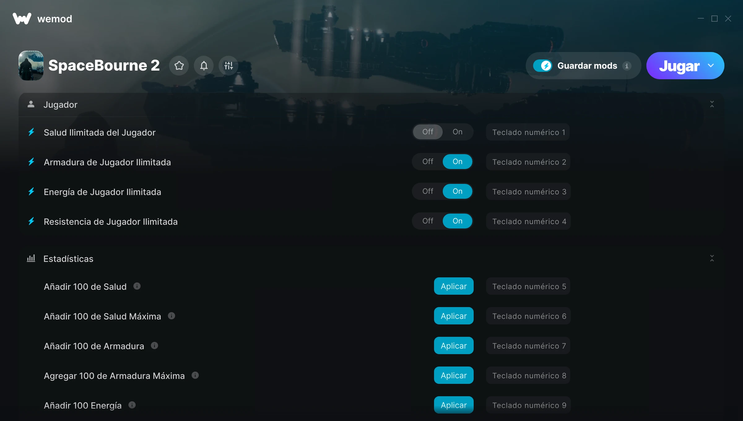
Task: Click the info icon beside Guardar mods
Action: point(627,66)
